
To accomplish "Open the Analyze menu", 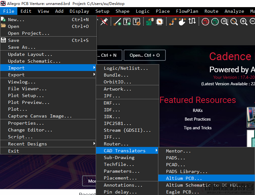I will pyautogui.click(x=234, y=11).
